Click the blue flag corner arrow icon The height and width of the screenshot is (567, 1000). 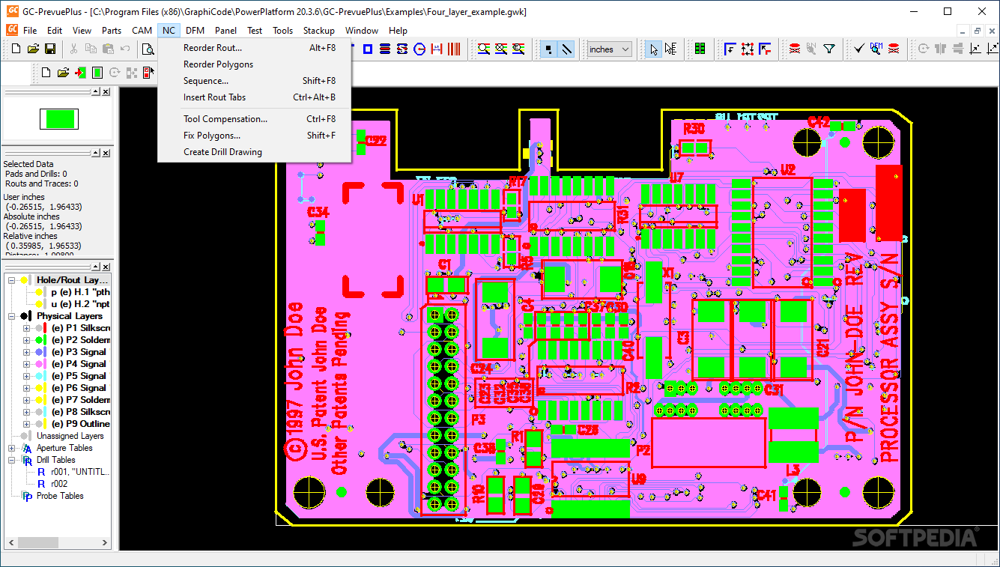click(x=730, y=49)
